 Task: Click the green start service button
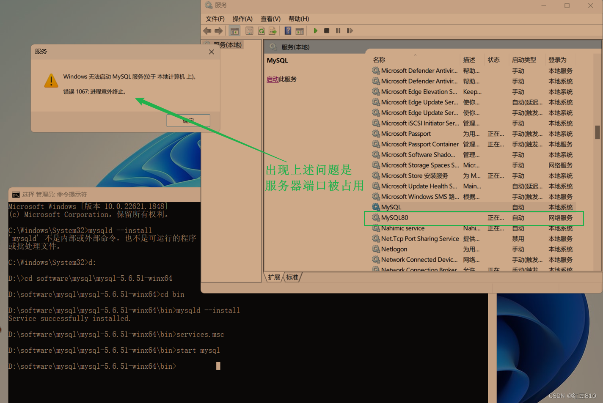315,31
